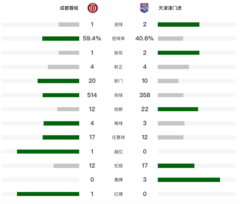The image size is (240, 204).
Task: Click the 任意球 free kicks label
Action: click(x=118, y=137)
